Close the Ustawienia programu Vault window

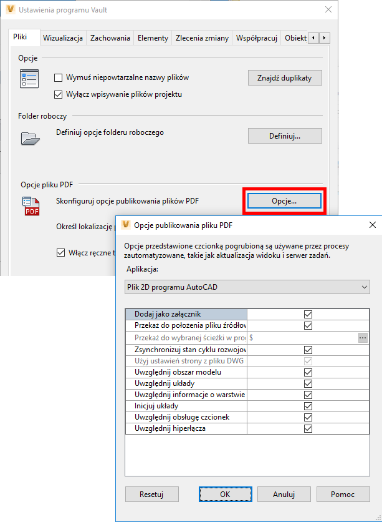(x=328, y=9)
